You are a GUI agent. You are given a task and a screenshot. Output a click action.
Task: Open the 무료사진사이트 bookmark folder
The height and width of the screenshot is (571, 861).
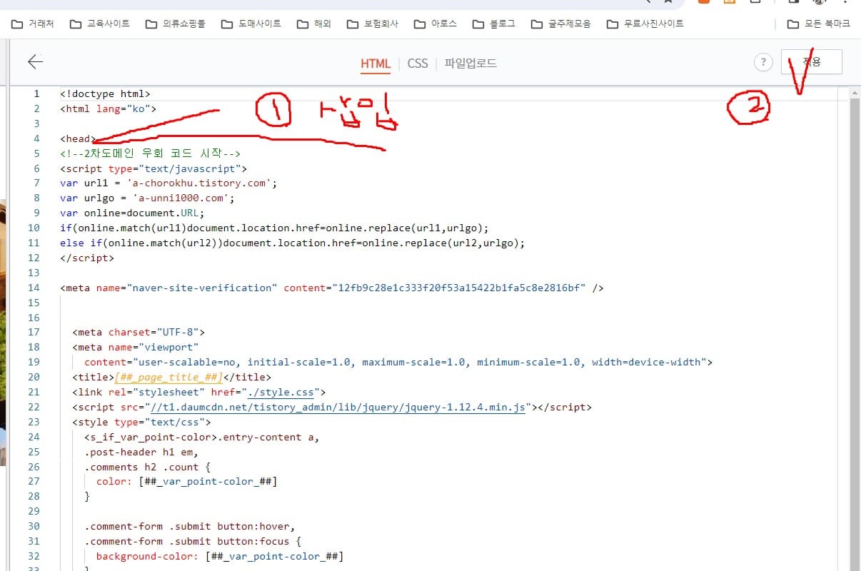pos(645,24)
